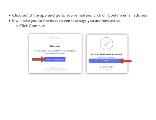Click the blue Continue button
This screenshot has height=120, width=156.
coord(106,61)
